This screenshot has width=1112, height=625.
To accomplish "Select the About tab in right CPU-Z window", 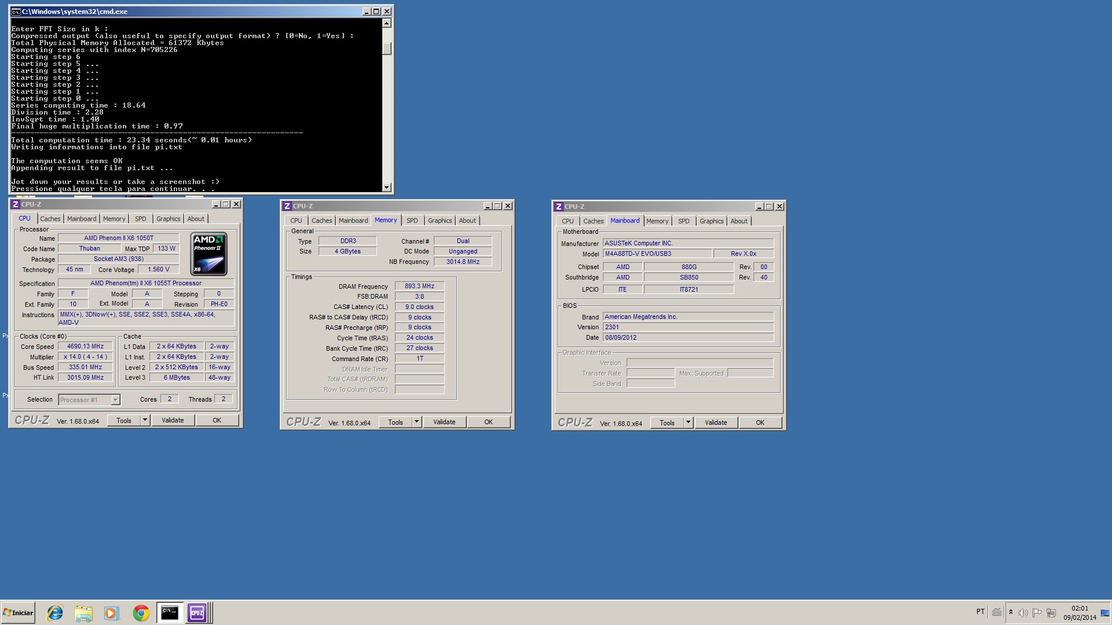I will [x=739, y=221].
